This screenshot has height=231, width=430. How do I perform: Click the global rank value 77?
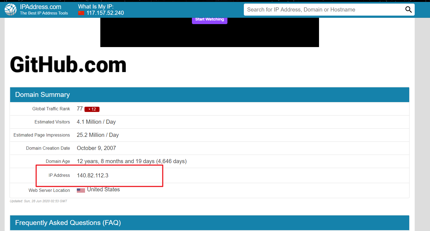point(80,109)
